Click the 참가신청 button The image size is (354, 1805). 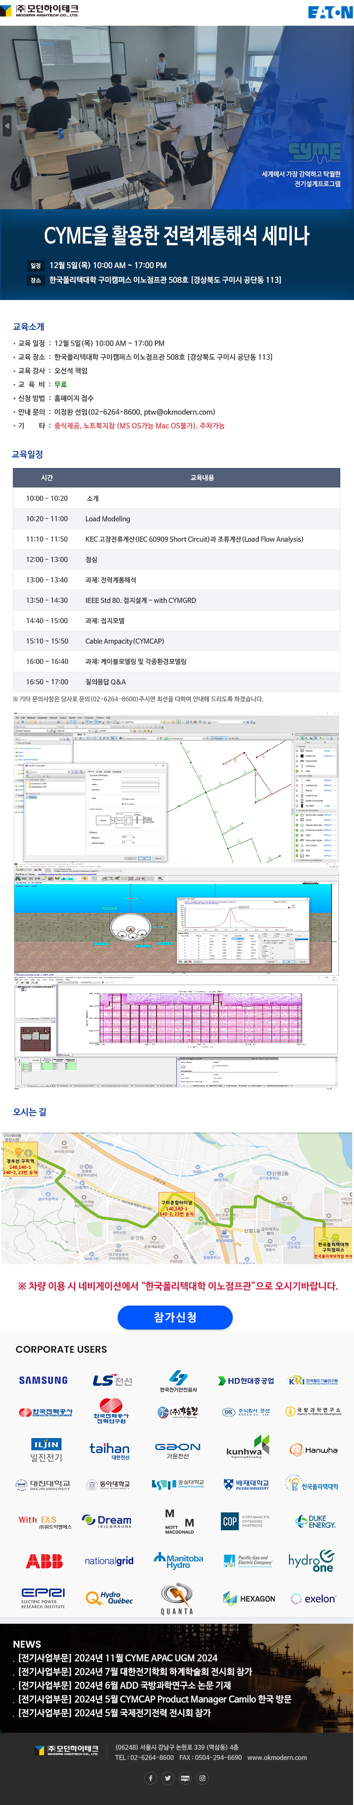coord(175,1317)
